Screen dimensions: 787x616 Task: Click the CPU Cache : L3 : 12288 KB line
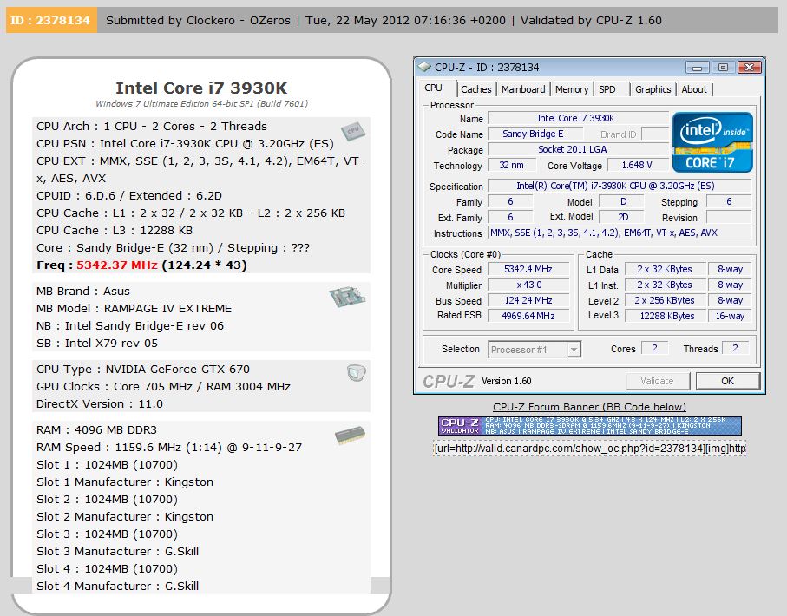pos(115,231)
